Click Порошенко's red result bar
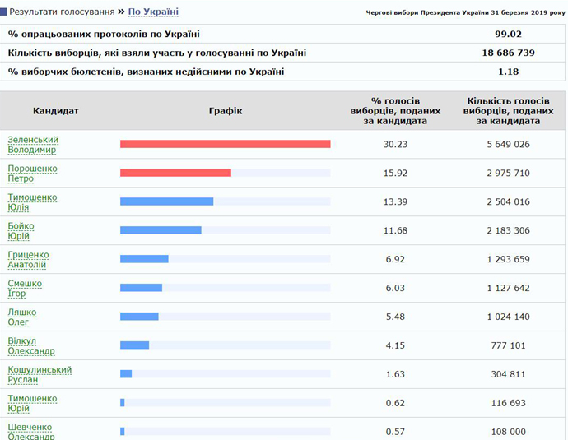This screenshot has height=440, width=568. tap(175, 173)
